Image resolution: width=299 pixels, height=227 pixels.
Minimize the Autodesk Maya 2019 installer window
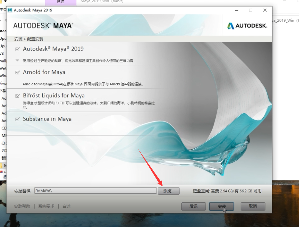pyautogui.click(x=237, y=10)
